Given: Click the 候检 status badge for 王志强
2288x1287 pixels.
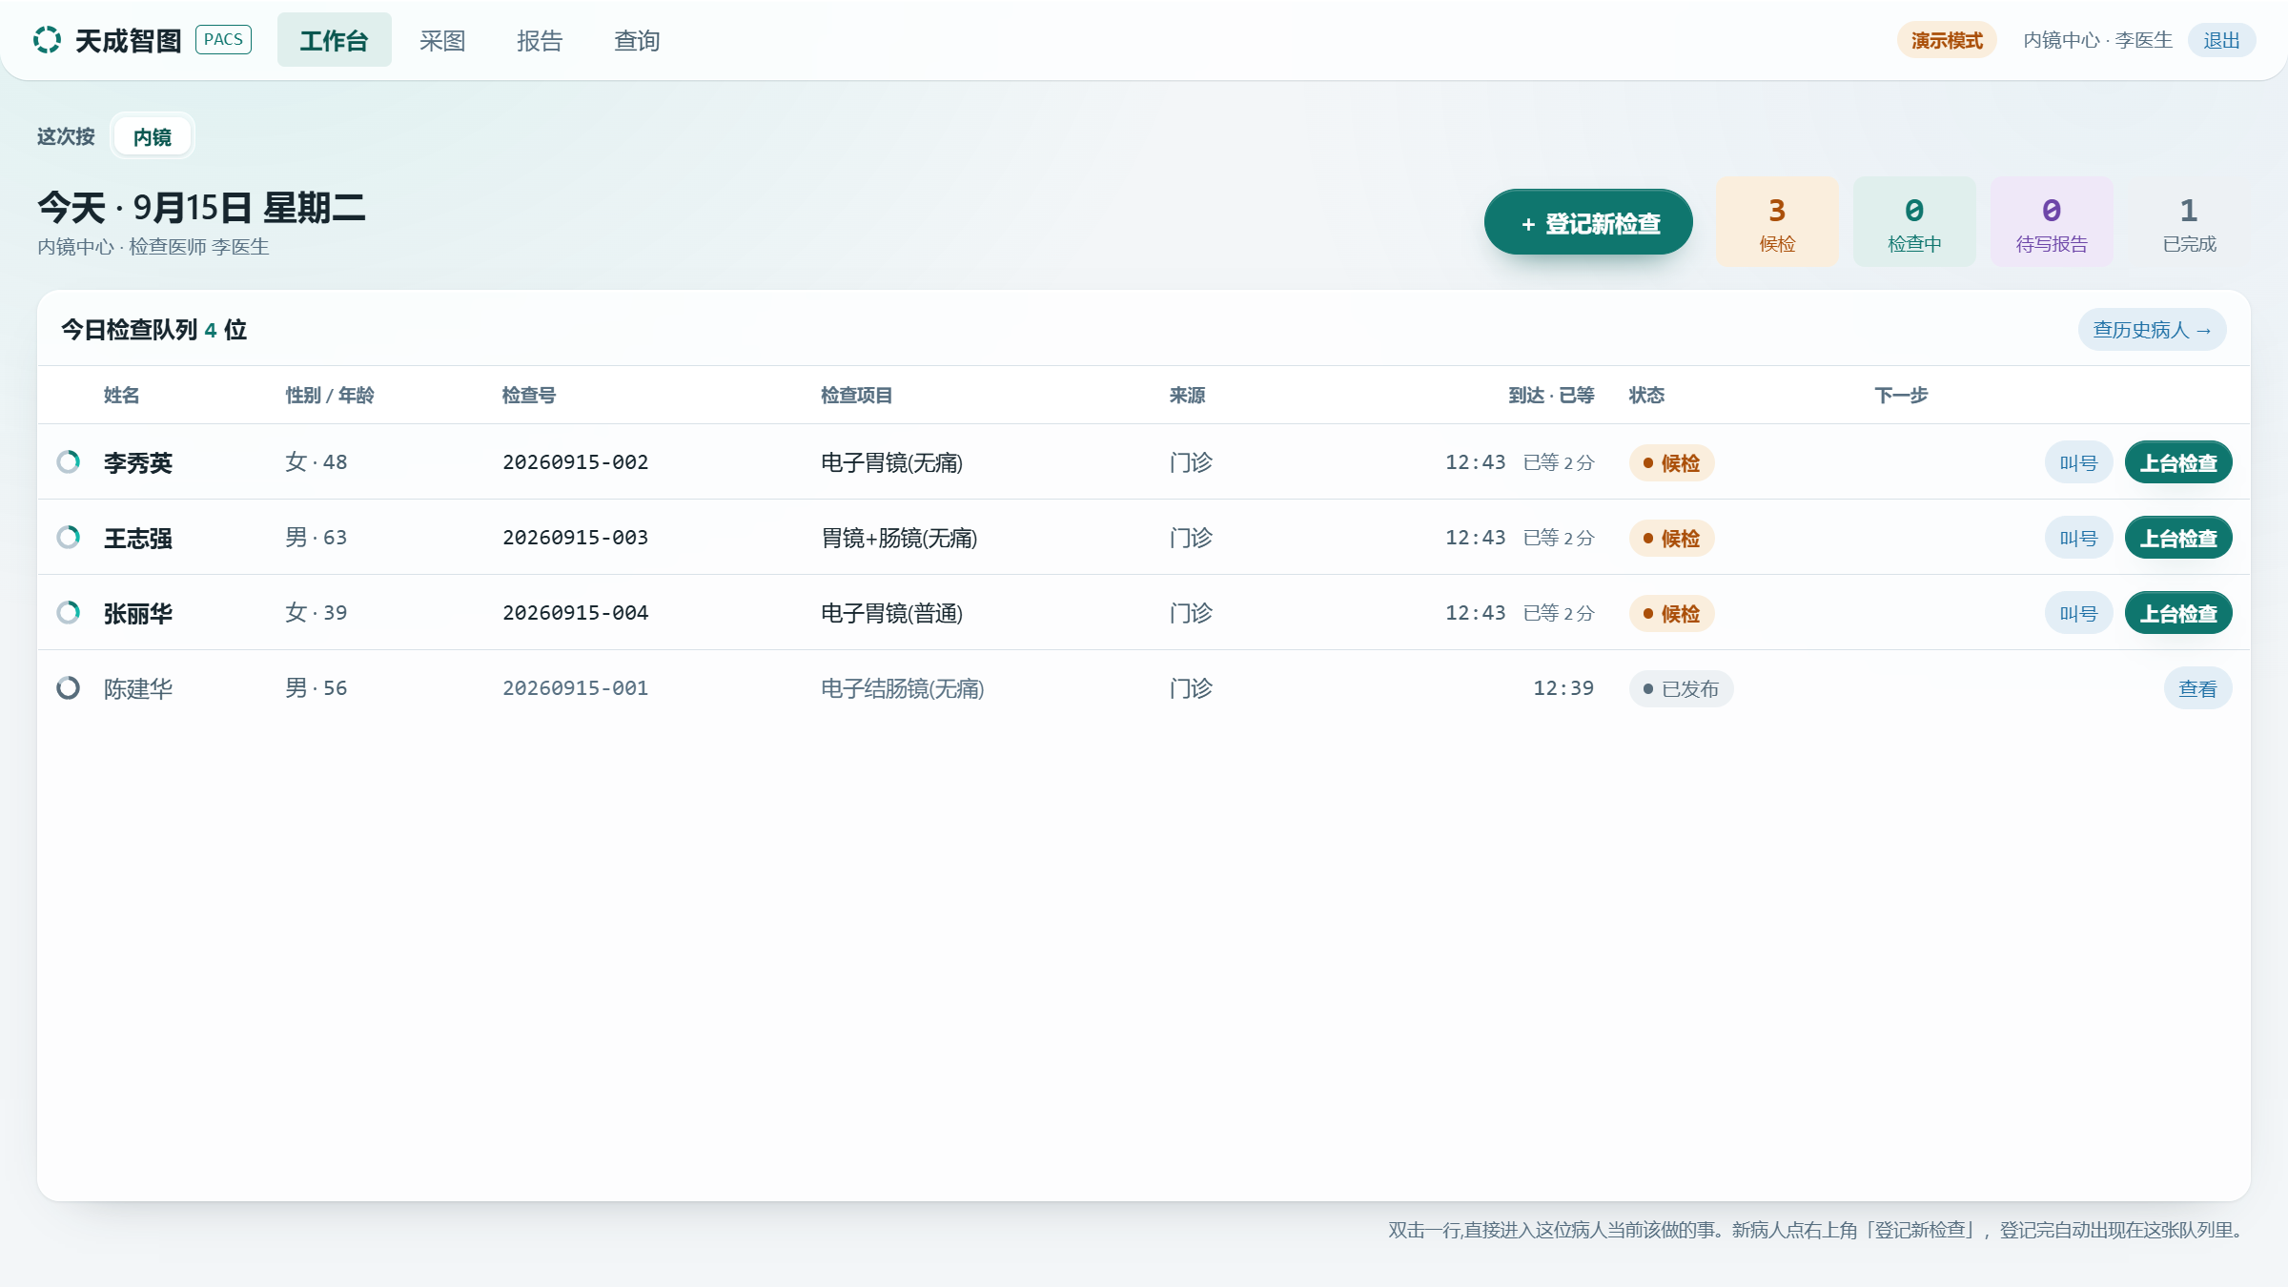Looking at the screenshot, I should 1671,539.
